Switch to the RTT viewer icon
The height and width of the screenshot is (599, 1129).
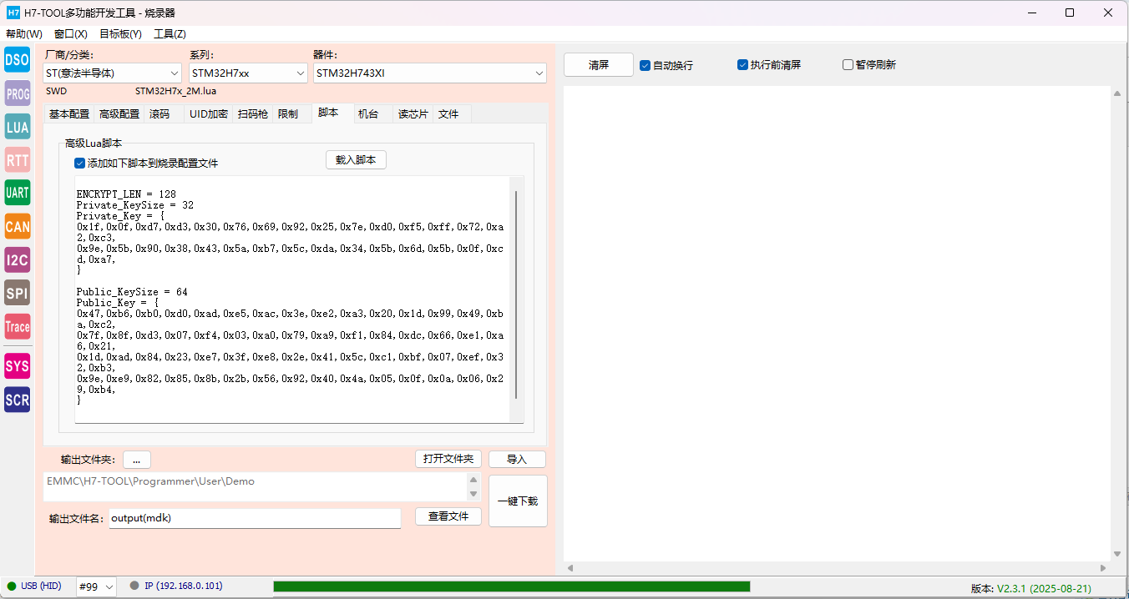17,160
